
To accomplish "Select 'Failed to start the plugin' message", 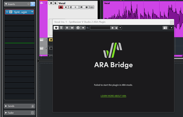I will click(x=113, y=85).
